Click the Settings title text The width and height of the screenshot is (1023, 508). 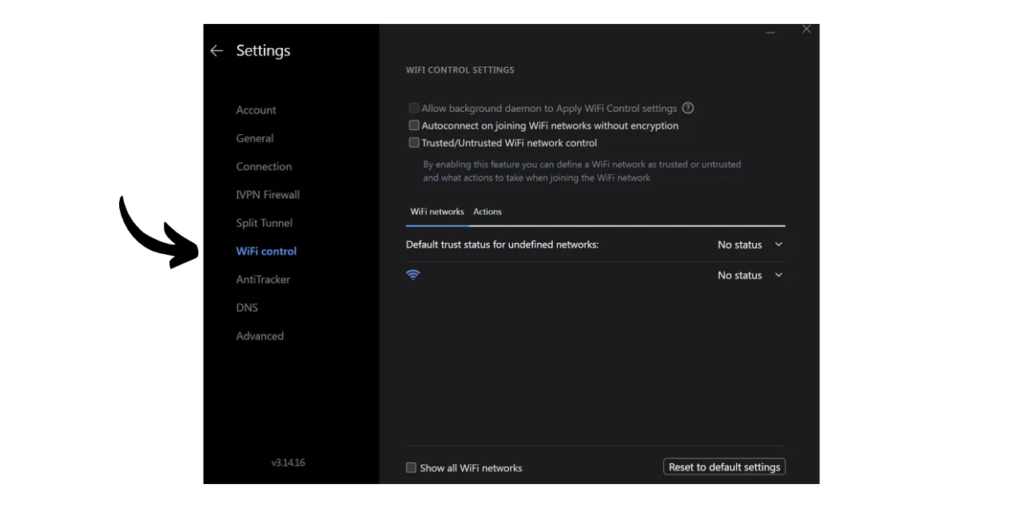tap(263, 50)
